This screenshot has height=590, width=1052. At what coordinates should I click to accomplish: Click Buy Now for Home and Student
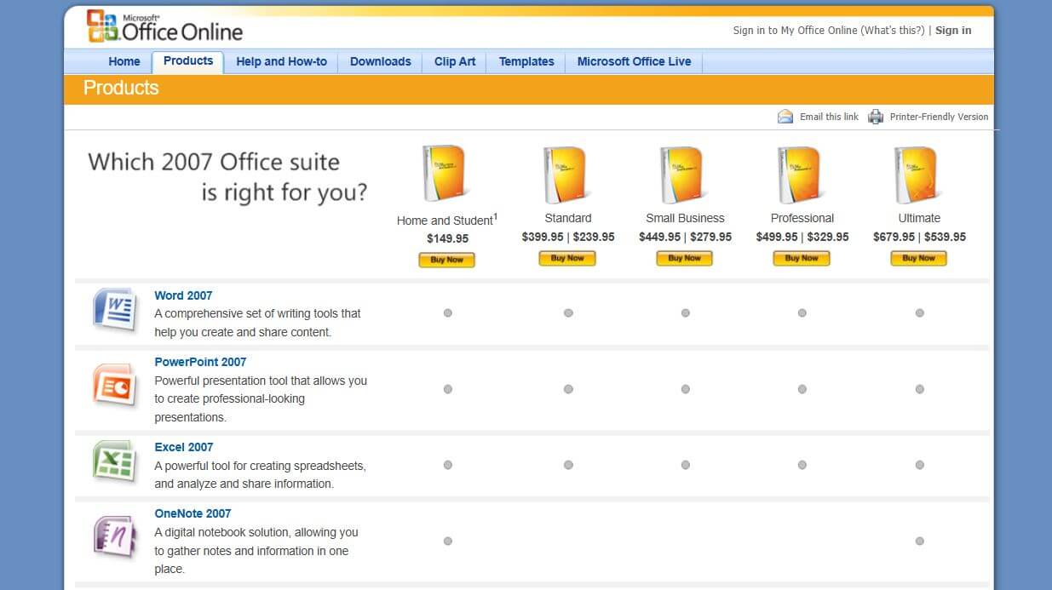point(446,260)
